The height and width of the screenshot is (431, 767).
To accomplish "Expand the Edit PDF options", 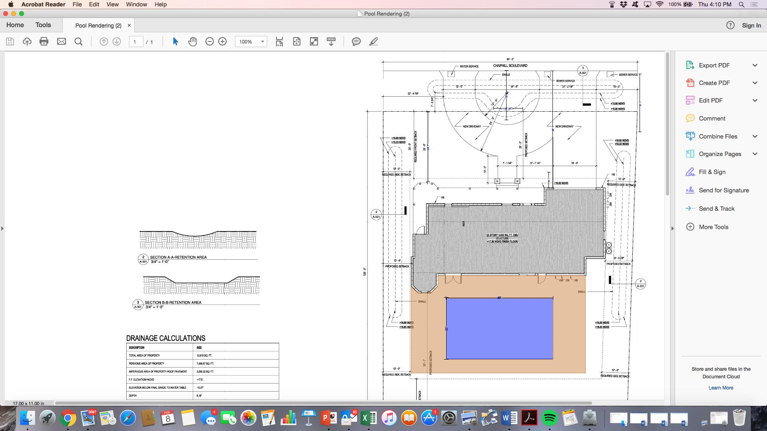I will 755,100.
